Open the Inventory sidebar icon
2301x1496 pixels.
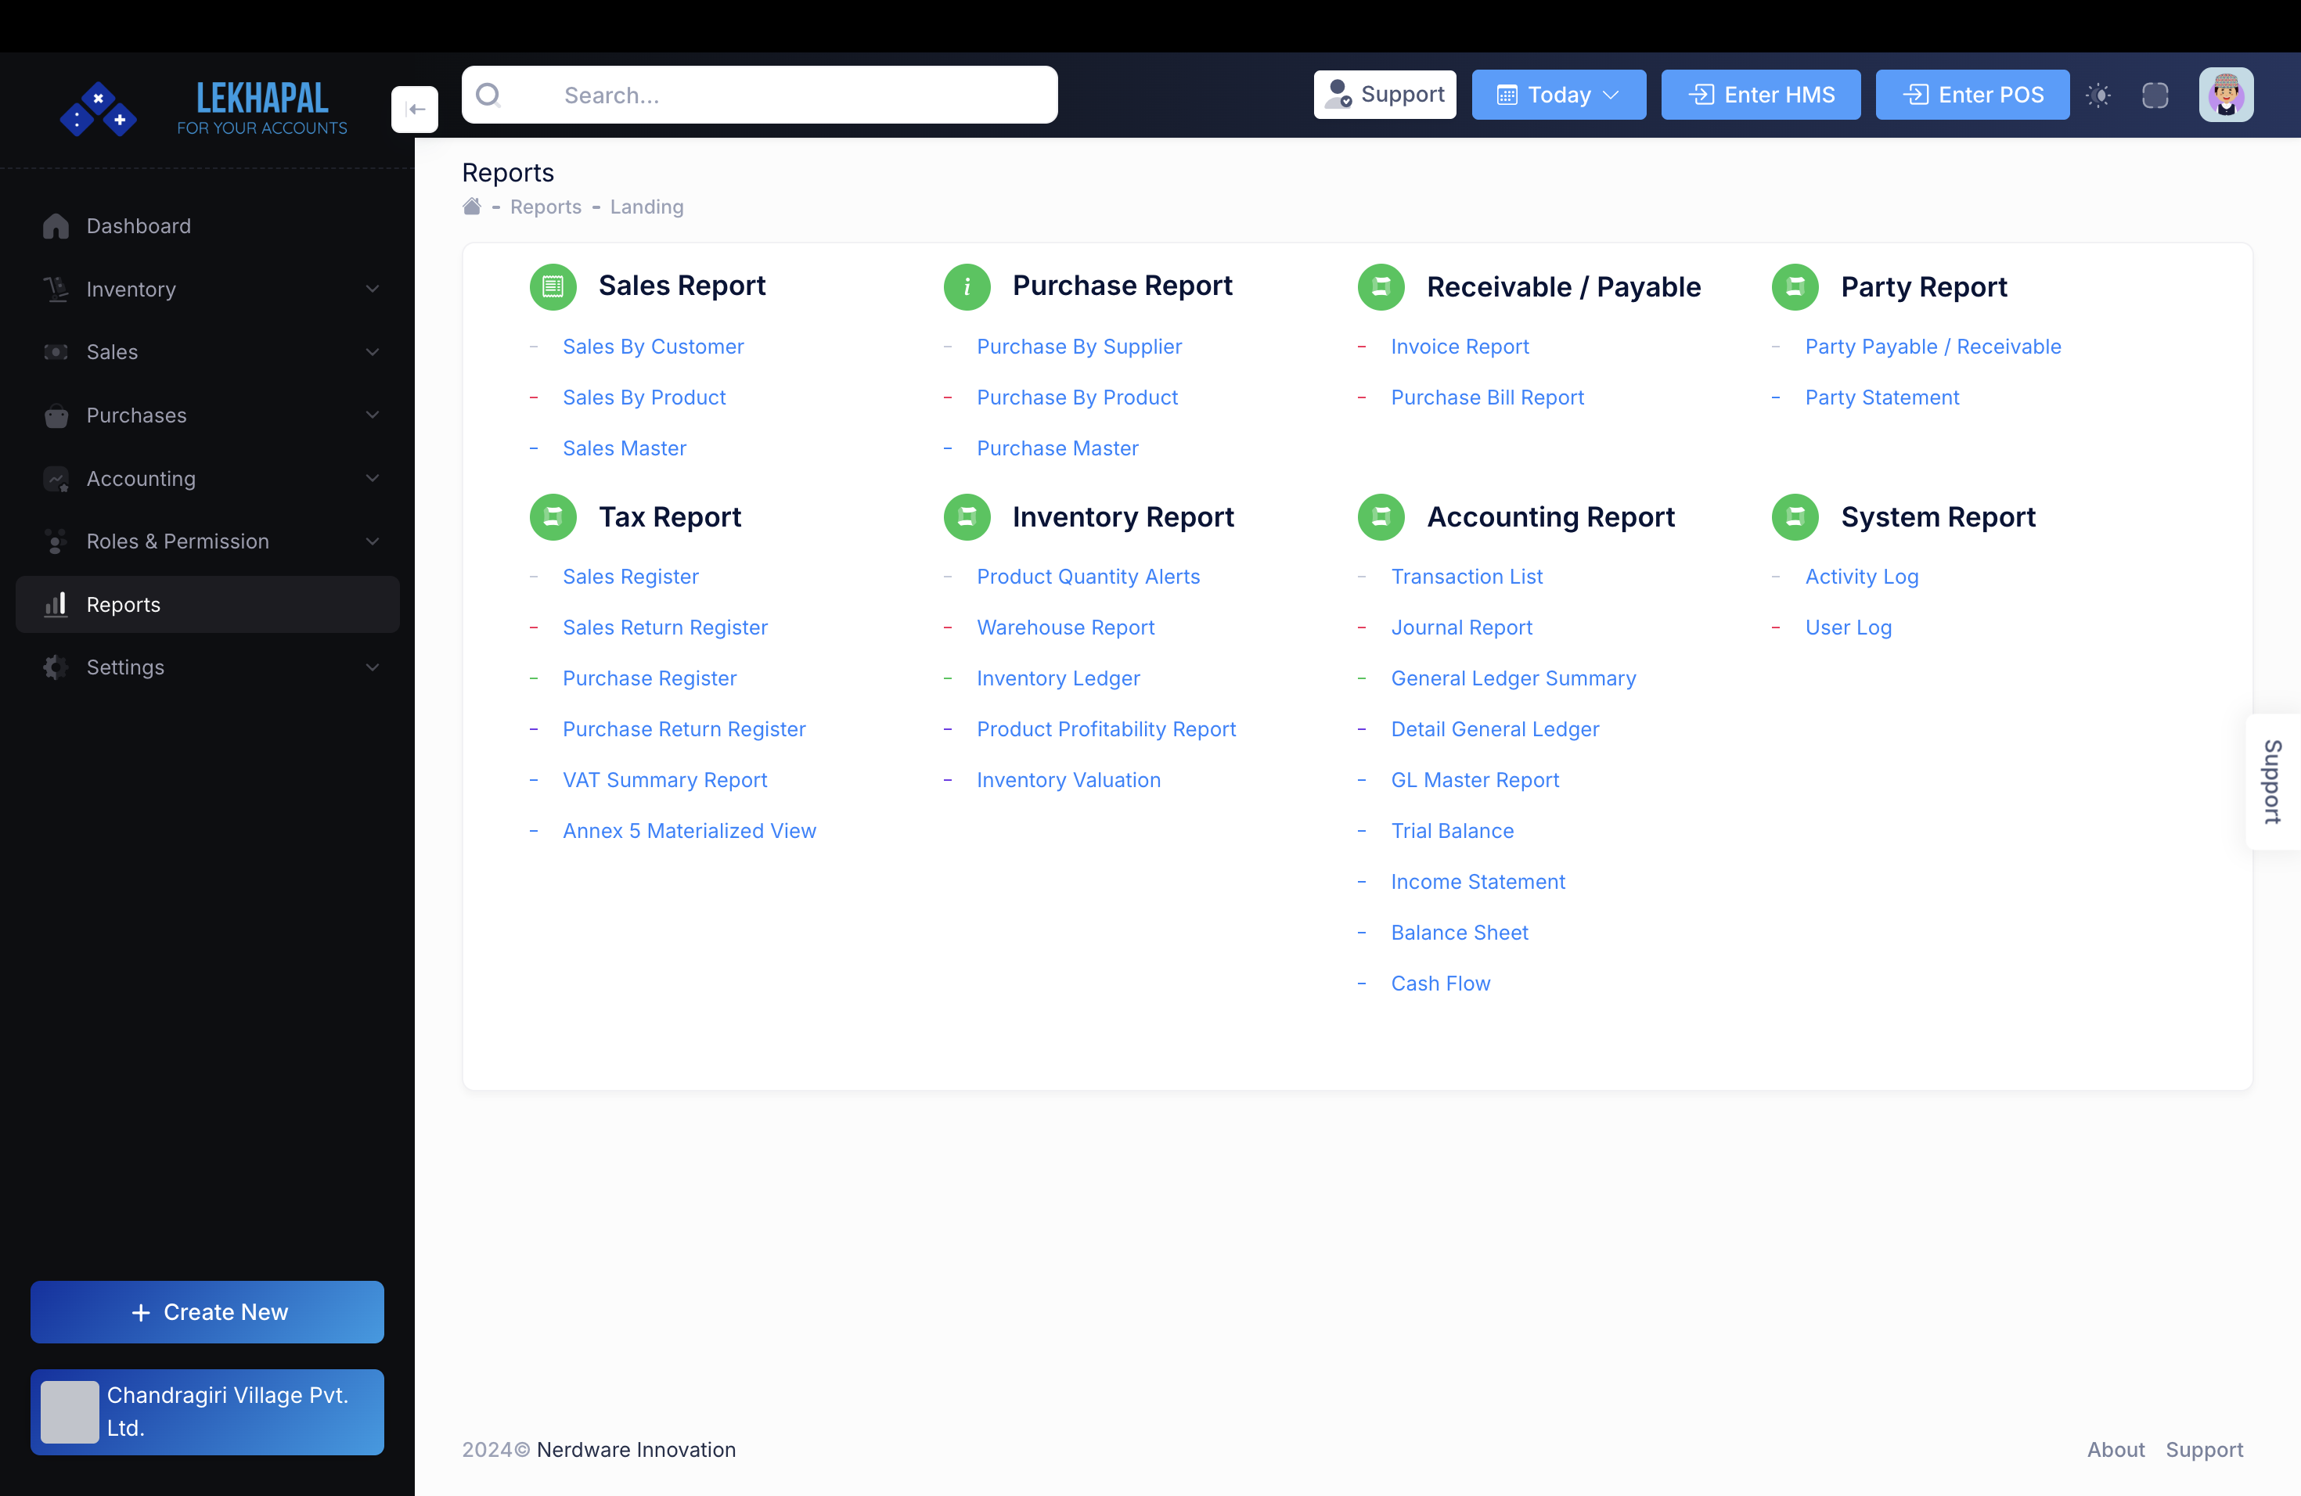[x=55, y=288]
